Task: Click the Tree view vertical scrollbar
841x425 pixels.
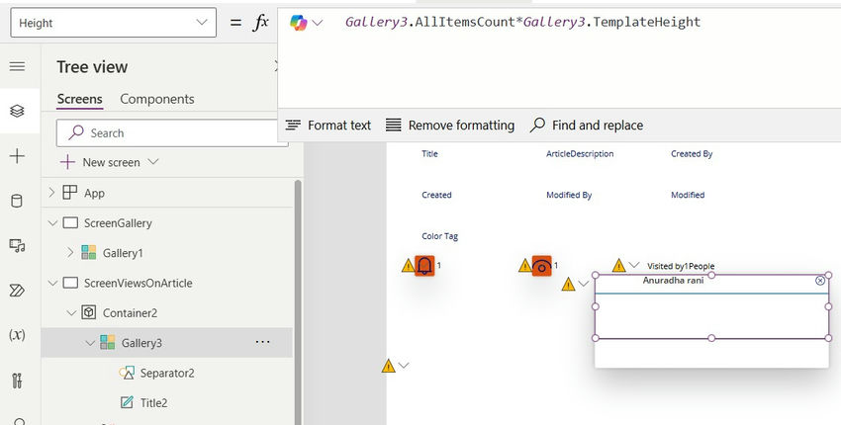Action: click(298, 300)
